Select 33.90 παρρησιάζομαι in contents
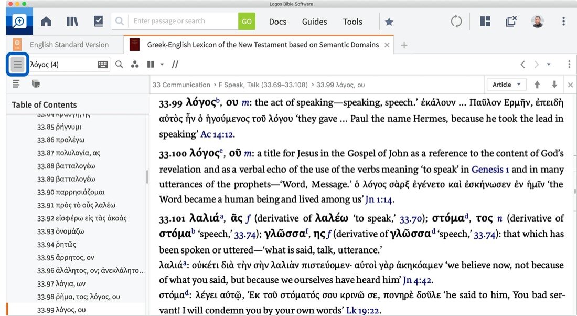The height and width of the screenshot is (316, 577). [x=71, y=192]
